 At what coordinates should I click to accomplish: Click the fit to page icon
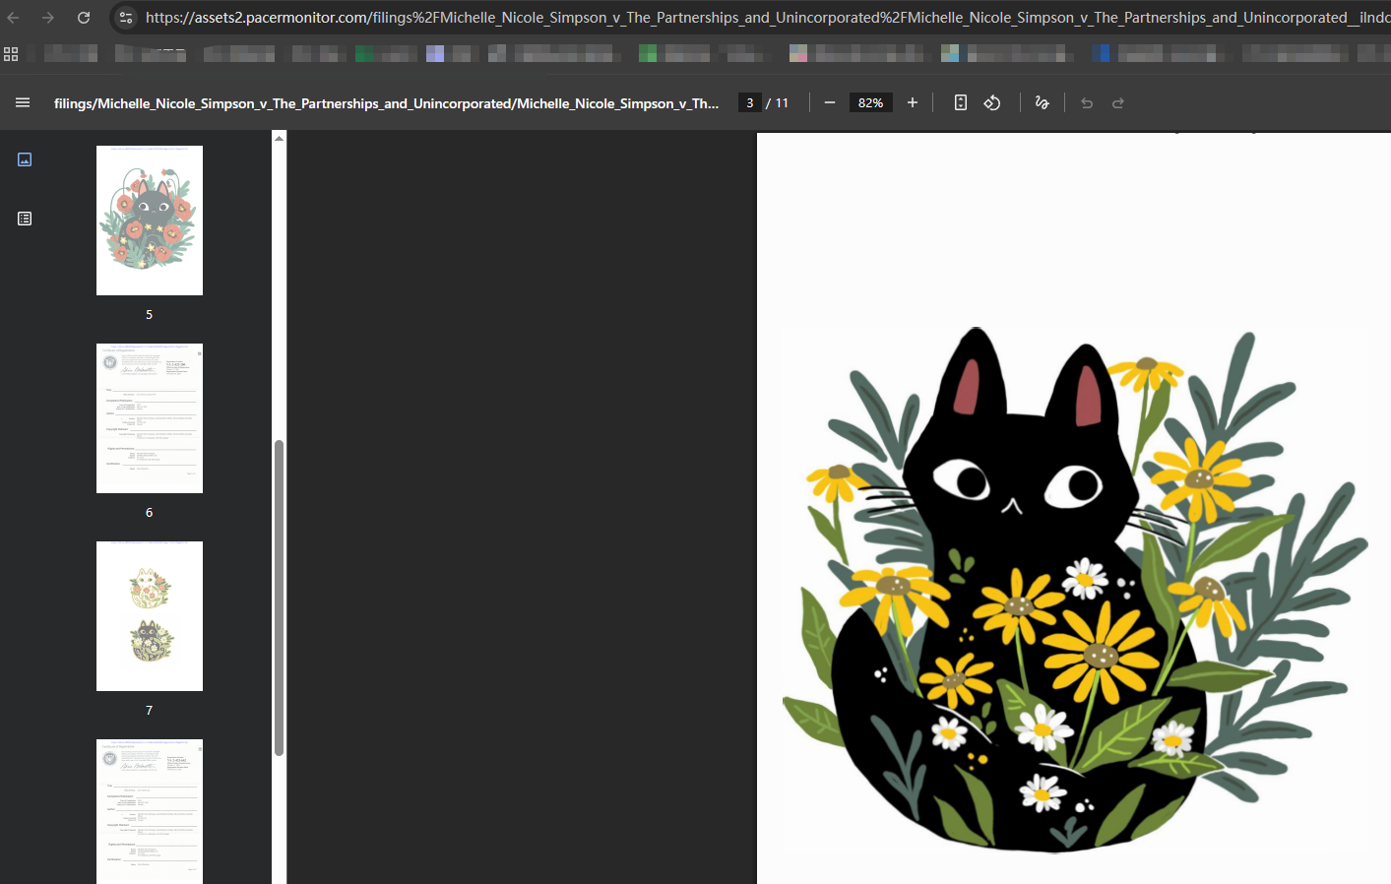click(x=961, y=102)
